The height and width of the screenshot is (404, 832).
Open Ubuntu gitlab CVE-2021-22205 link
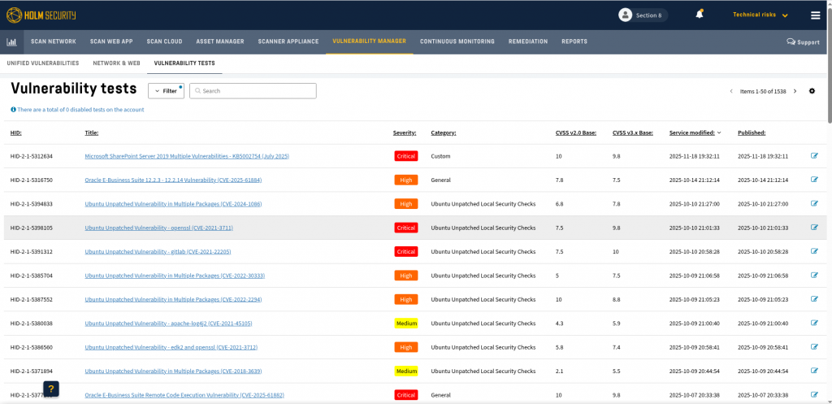[x=158, y=252]
